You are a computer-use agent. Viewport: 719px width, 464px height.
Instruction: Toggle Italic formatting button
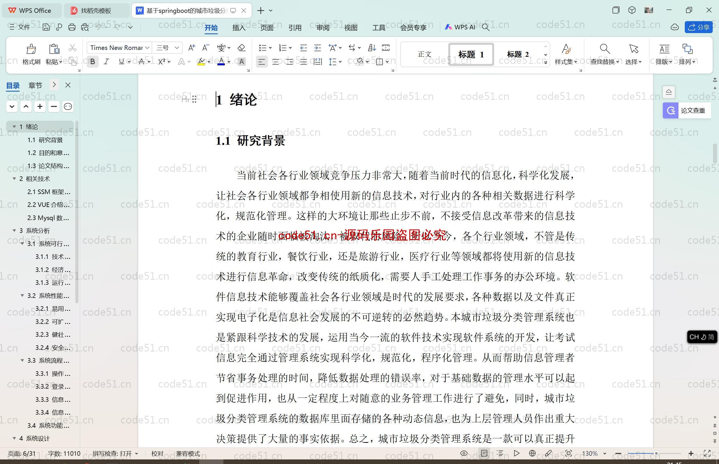(106, 62)
